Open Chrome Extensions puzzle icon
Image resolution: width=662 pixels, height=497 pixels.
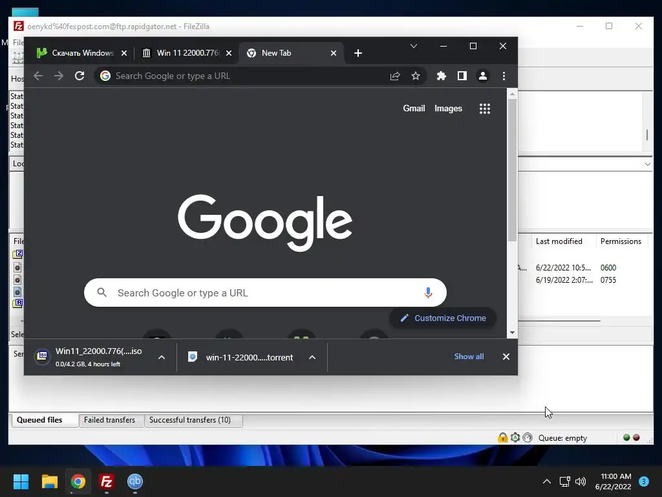pyautogui.click(x=441, y=76)
